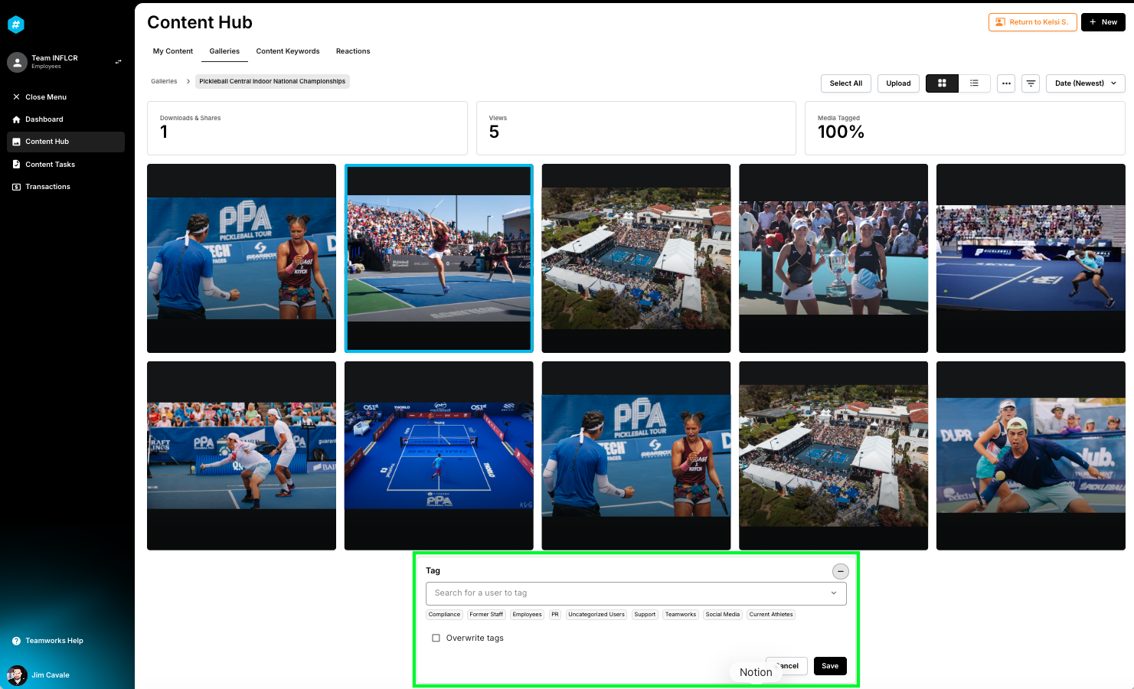Click the Close Menu X icon
This screenshot has width=1134, height=689.
coord(16,97)
